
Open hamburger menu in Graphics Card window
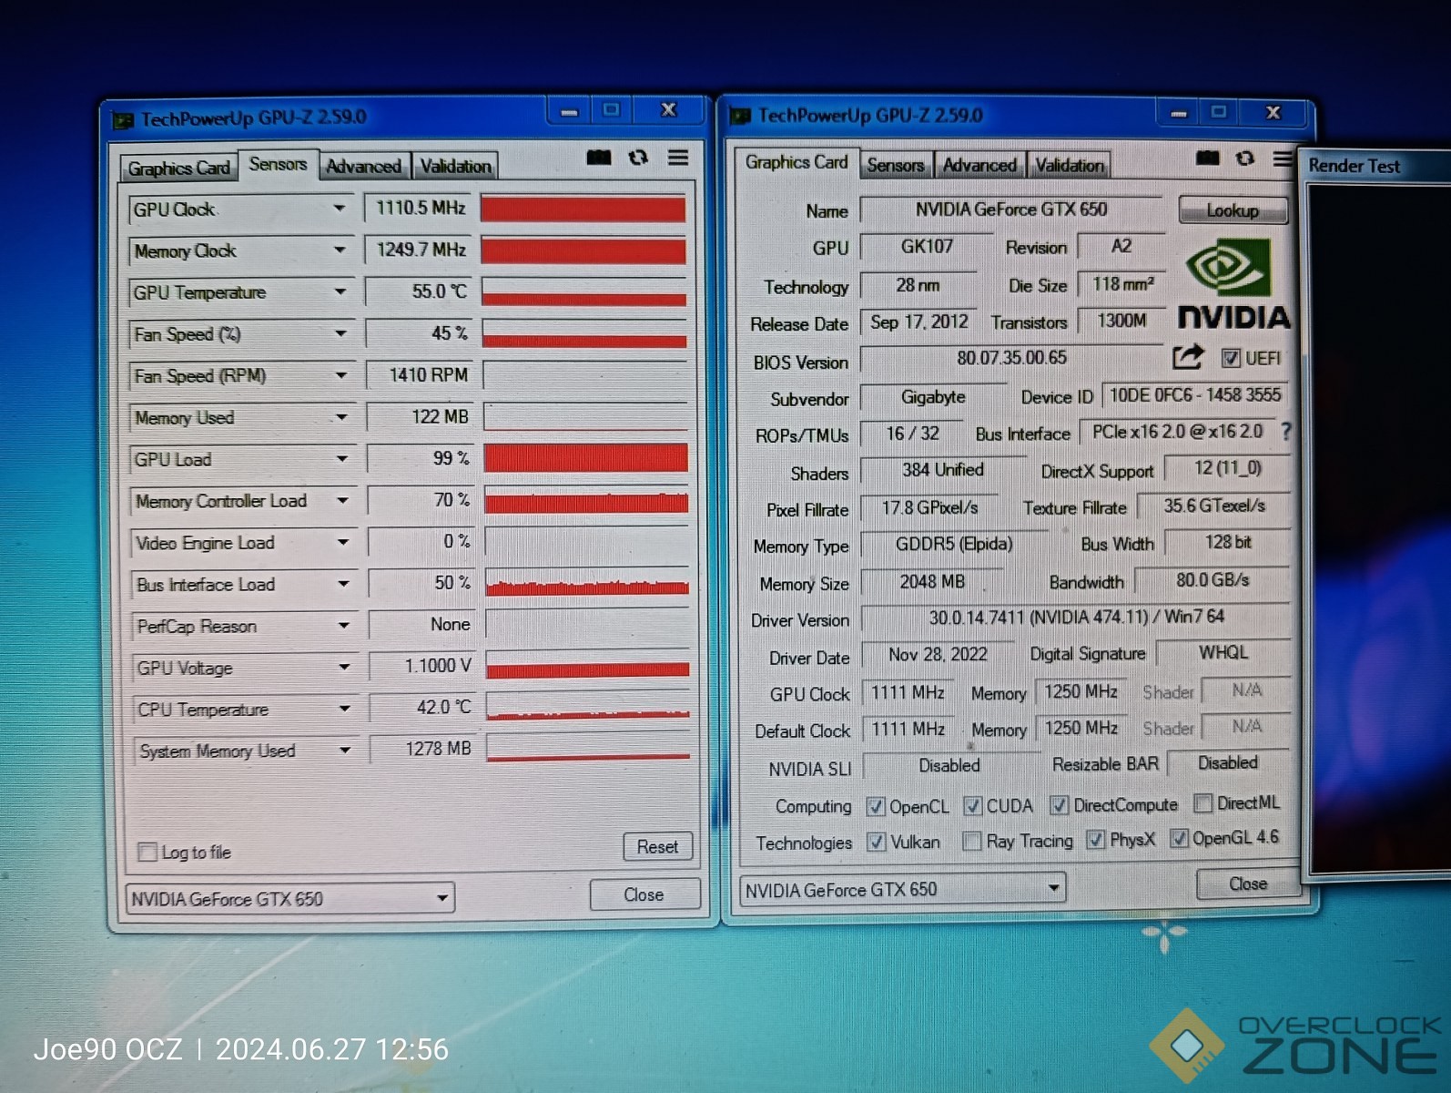tap(1283, 158)
